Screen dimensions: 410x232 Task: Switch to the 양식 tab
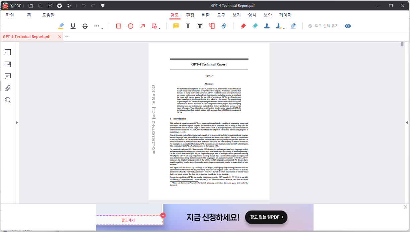tap(252, 15)
